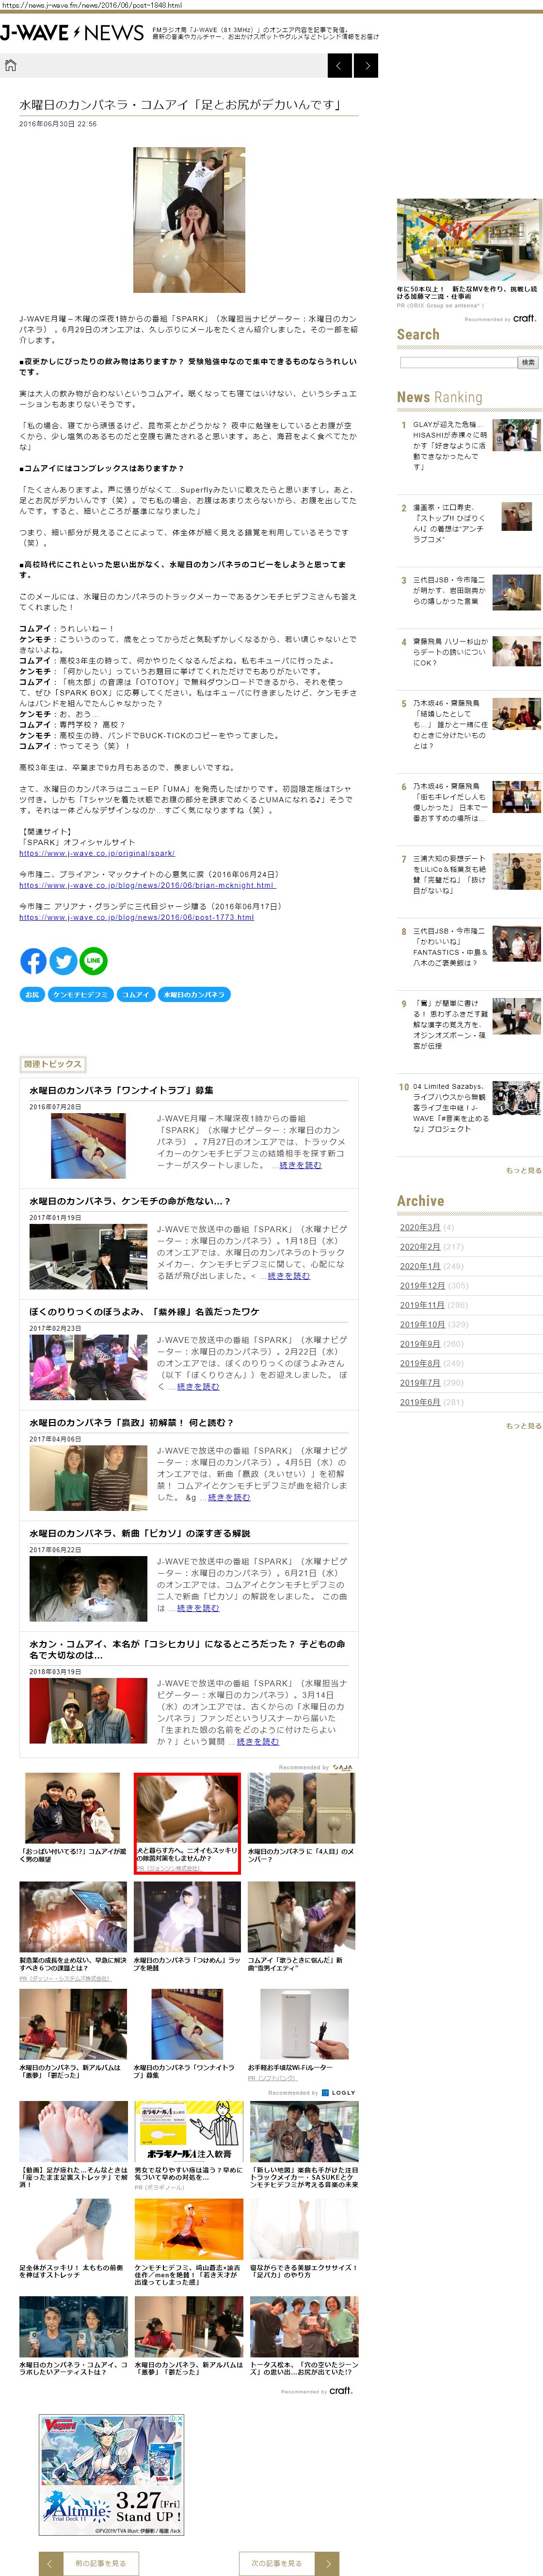Click the 検索 search button
Screen dimensions: 543x2576
coord(529,363)
